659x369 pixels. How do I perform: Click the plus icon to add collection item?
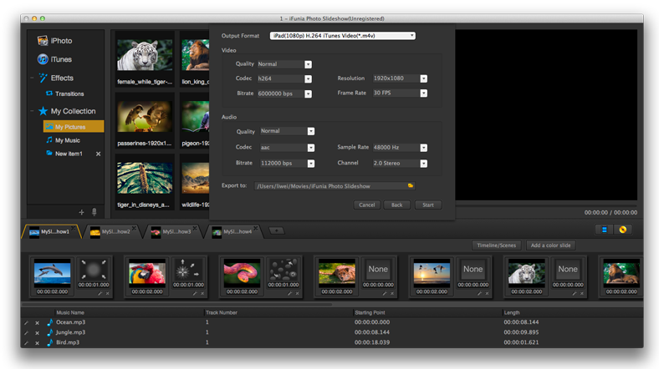(81, 212)
